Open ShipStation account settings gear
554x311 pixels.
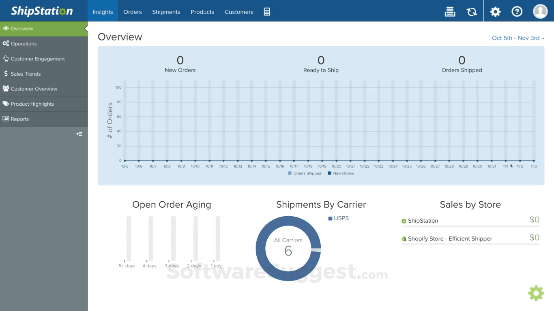pyautogui.click(x=495, y=11)
